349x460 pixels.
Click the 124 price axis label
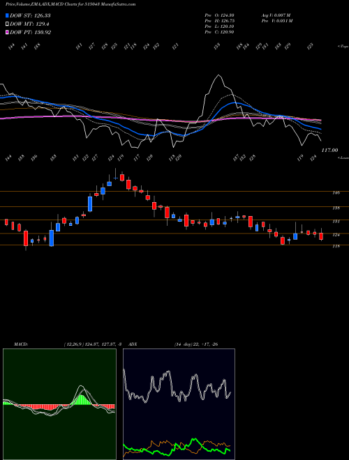[x=336, y=235]
